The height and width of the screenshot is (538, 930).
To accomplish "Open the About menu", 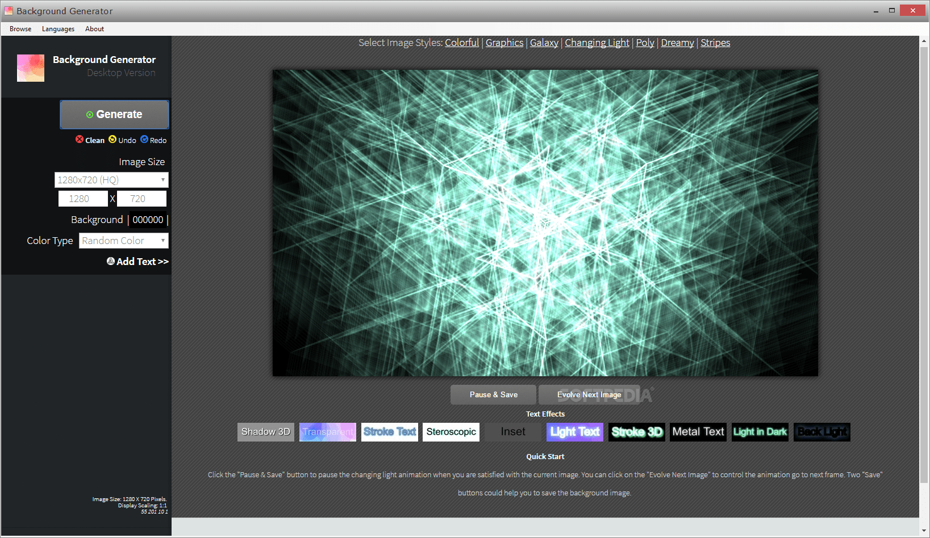I will [x=94, y=29].
